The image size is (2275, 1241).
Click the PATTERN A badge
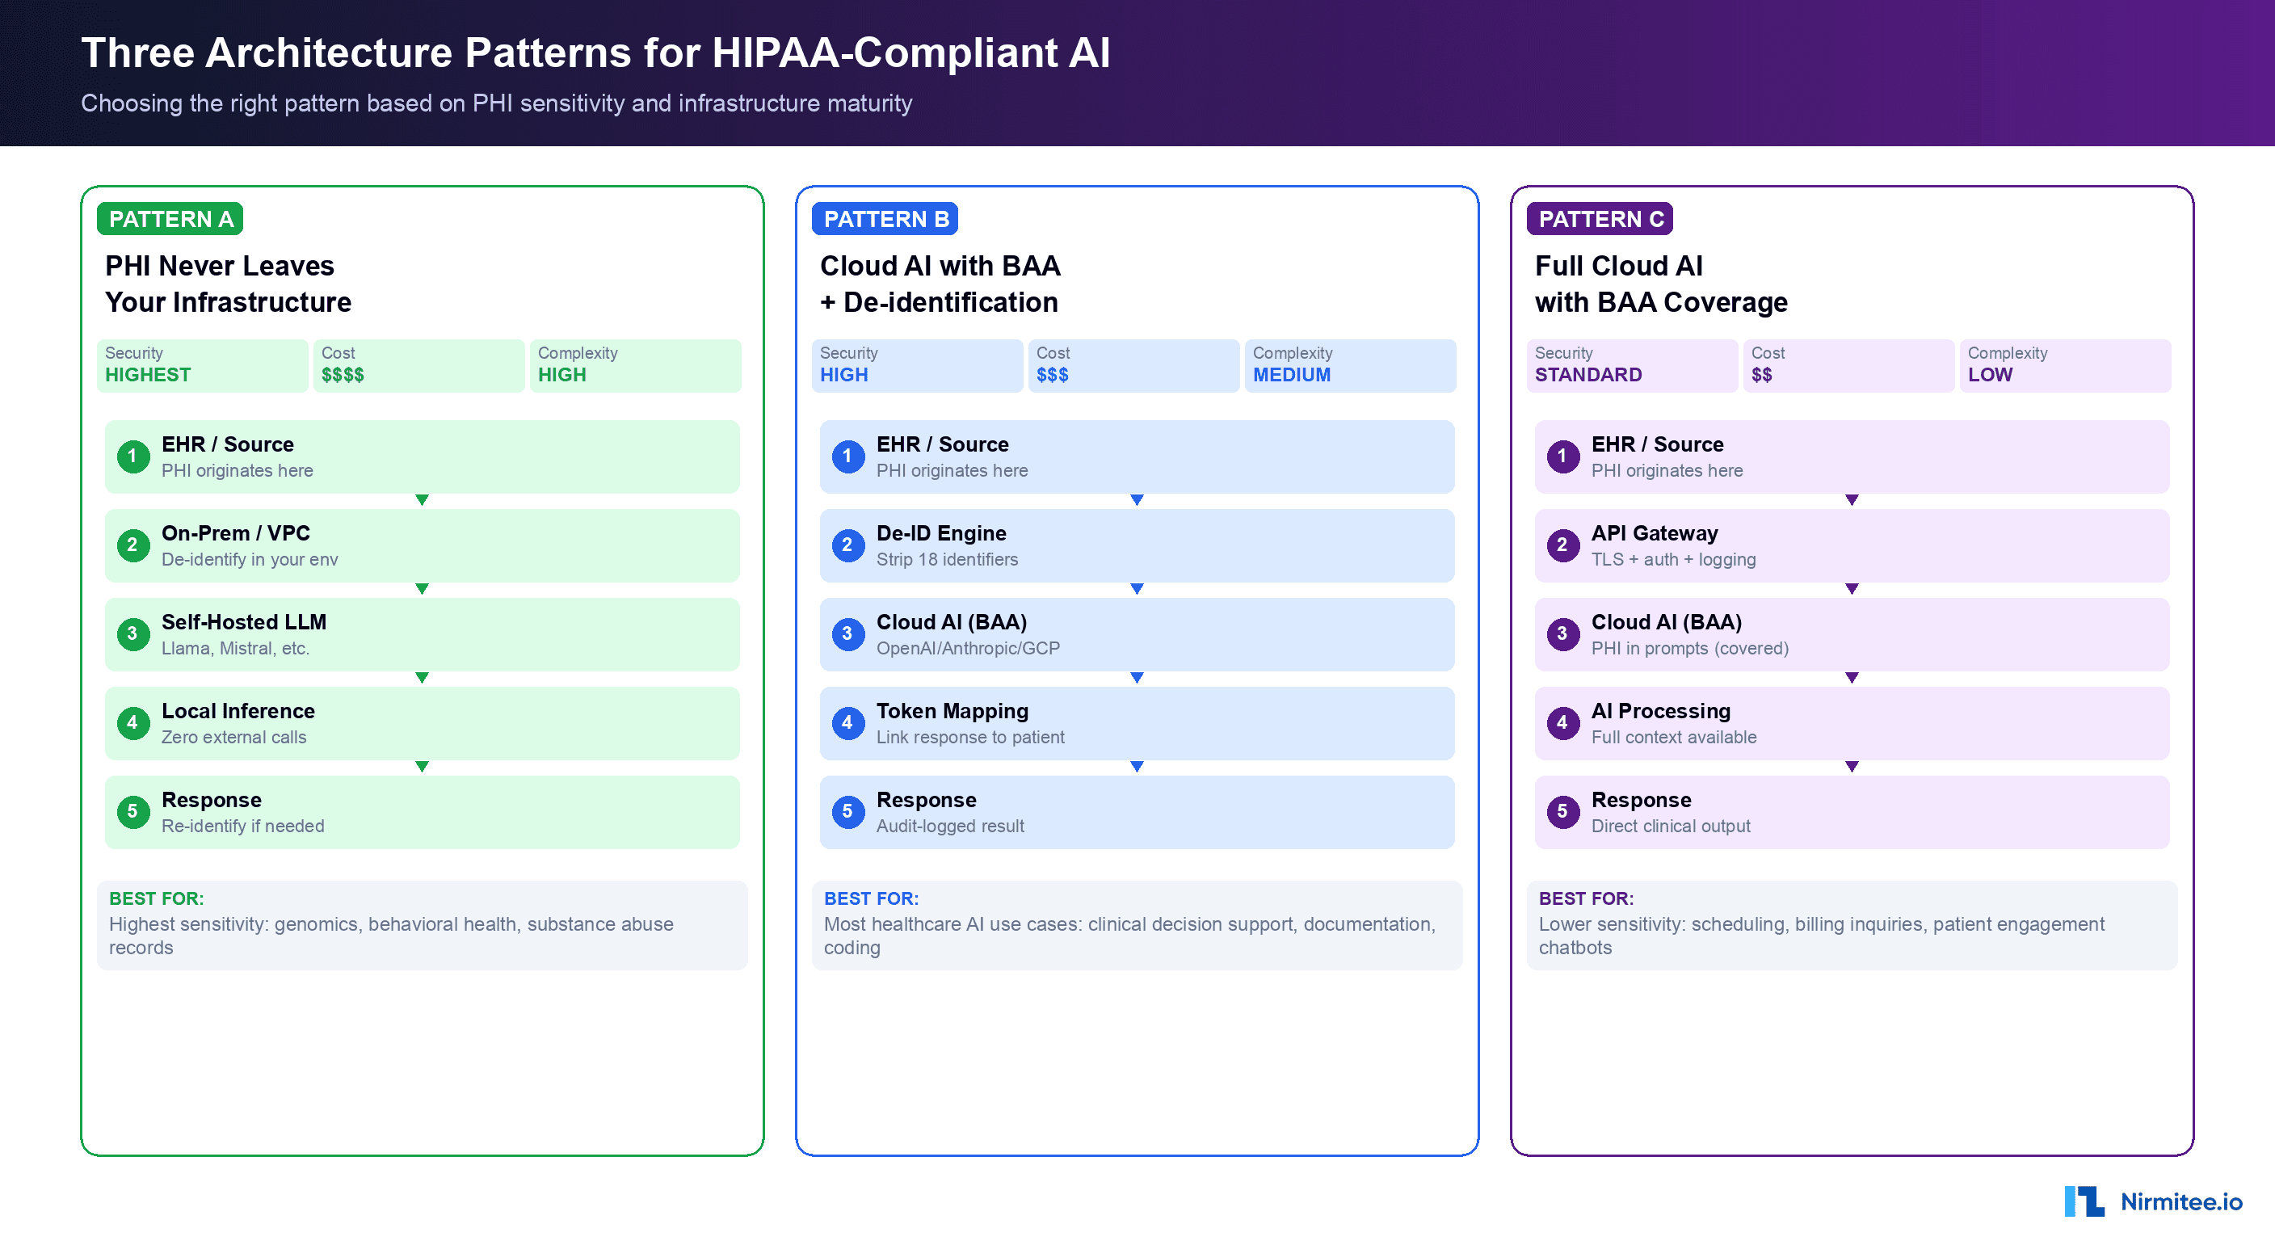[170, 218]
